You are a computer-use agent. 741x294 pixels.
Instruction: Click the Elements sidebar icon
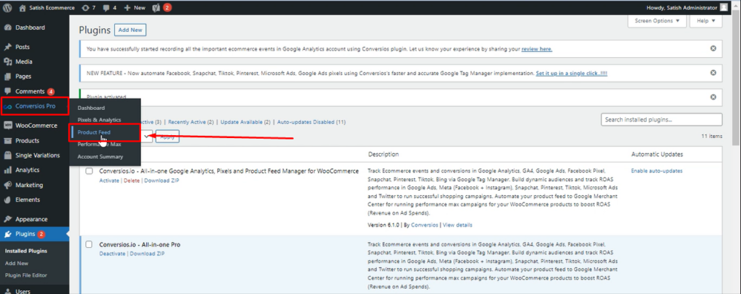tap(7, 199)
